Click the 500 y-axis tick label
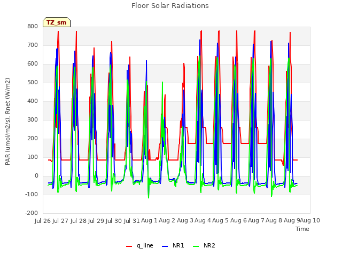342x256 pixels. coord(33,83)
